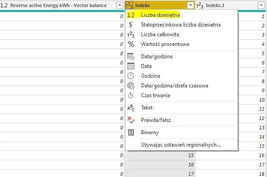
Task: Click Indeks.1 cell with value 13
Action: point(252,128)
